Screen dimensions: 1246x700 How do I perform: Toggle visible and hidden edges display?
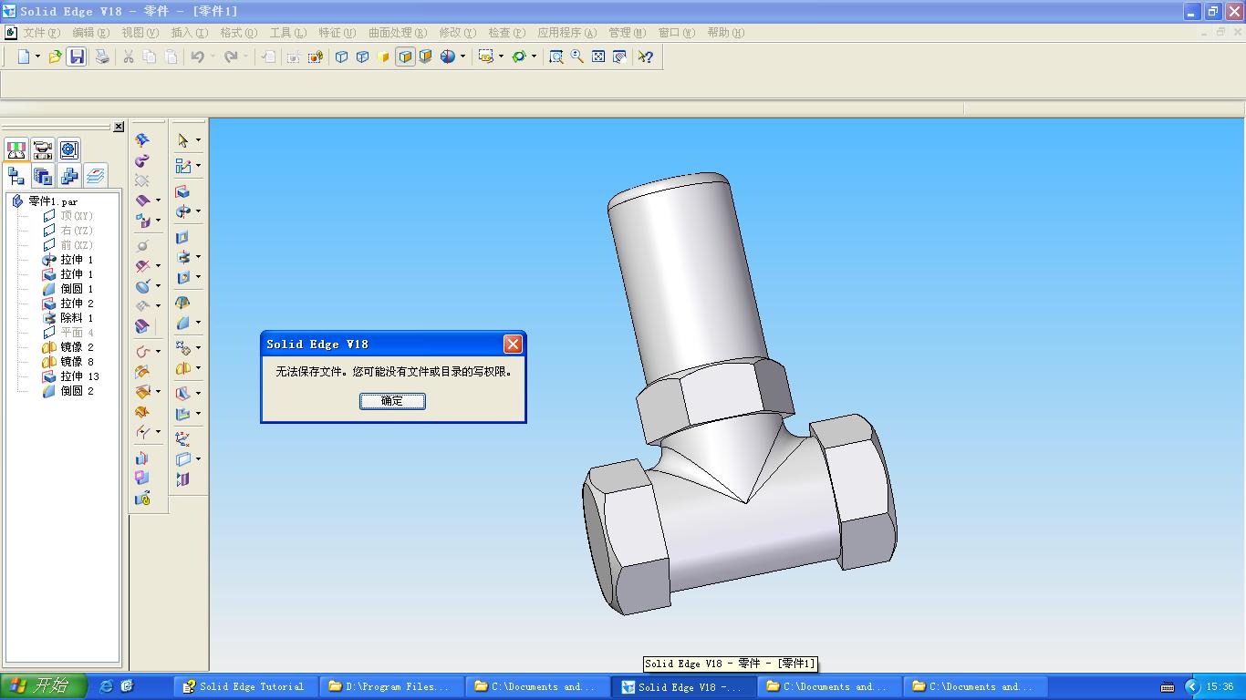coord(362,57)
